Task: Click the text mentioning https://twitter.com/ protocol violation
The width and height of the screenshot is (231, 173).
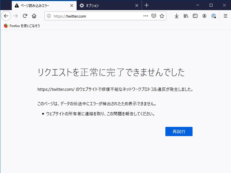Action: [115, 89]
